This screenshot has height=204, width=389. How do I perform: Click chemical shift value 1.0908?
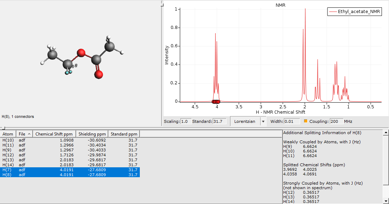pos(67,140)
